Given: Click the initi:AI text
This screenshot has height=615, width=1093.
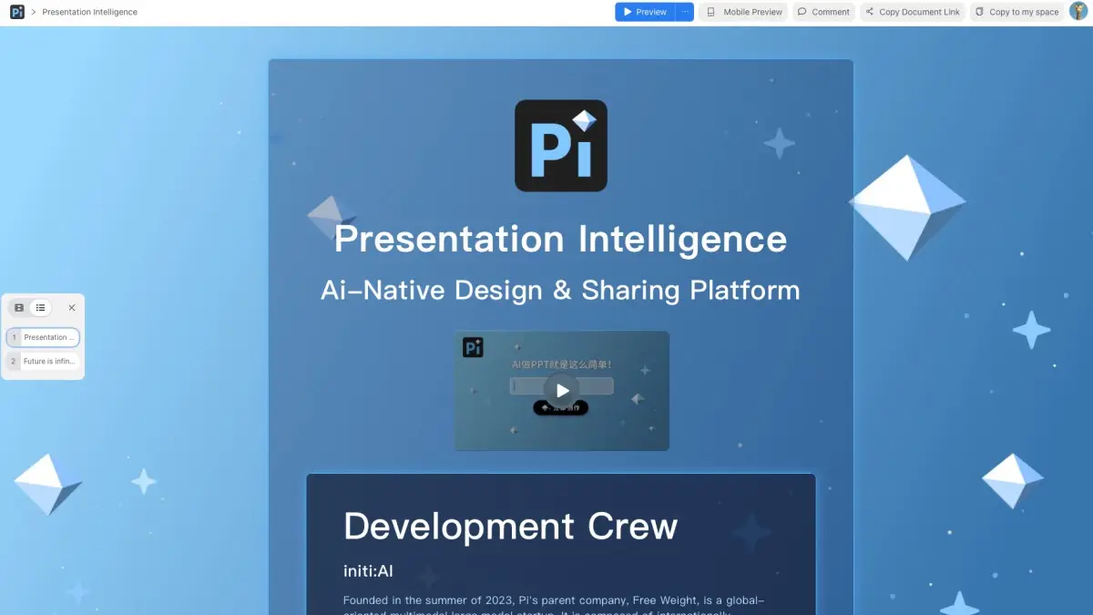Looking at the screenshot, I should pos(368,571).
